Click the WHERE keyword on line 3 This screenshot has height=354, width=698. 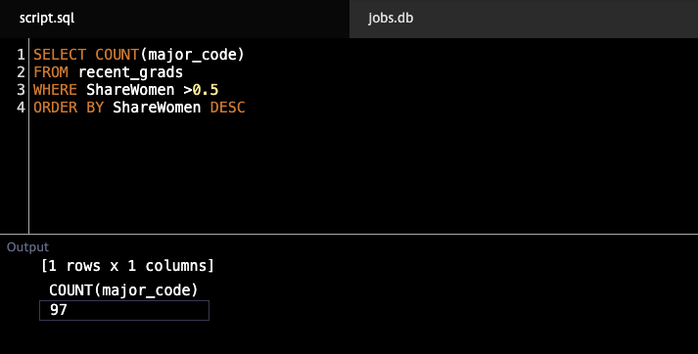[55, 90]
